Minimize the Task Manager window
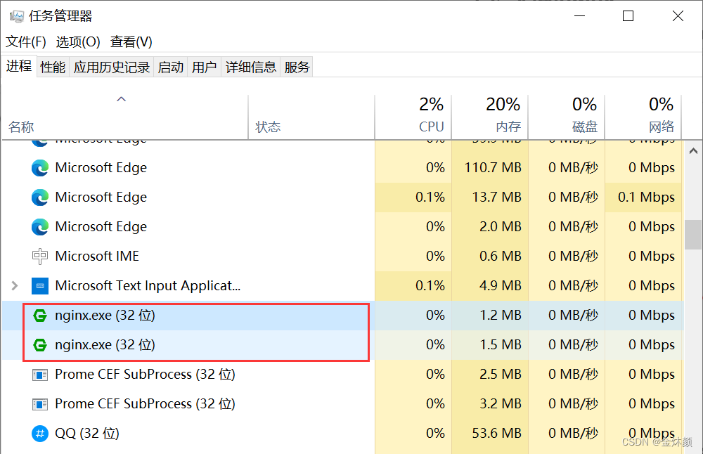Image resolution: width=703 pixels, height=454 pixels. (580, 16)
